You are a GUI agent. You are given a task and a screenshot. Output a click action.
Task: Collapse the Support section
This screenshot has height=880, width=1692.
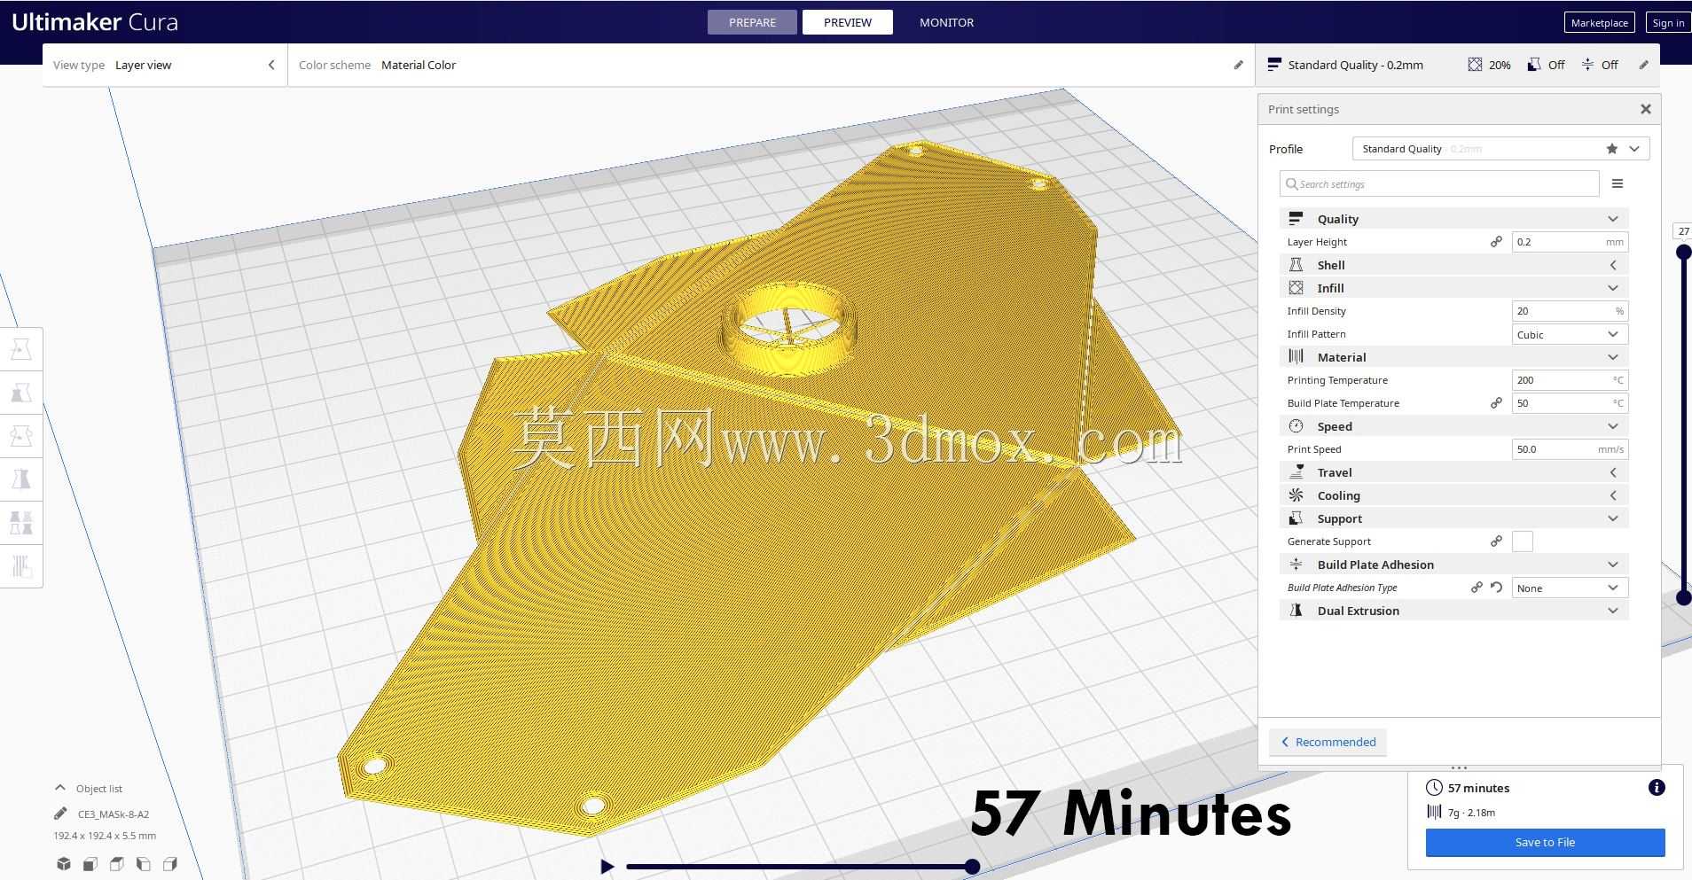(1453, 518)
